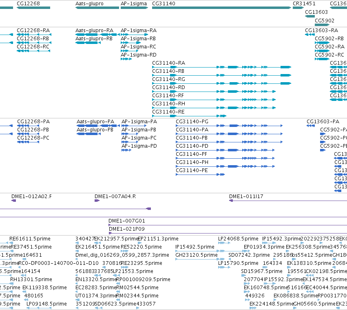
Task: Click EST GH23120.5prime
Action: pyautogui.click(x=197, y=255)
